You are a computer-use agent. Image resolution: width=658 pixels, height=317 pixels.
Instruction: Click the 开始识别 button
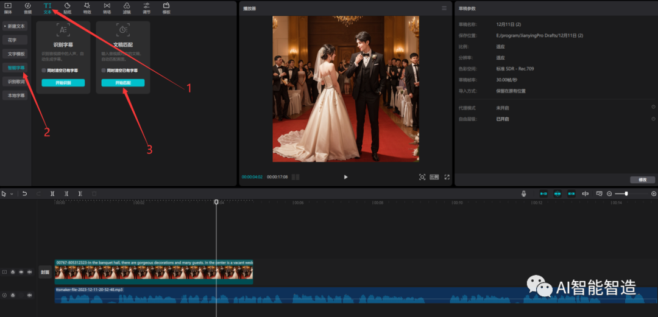[63, 83]
